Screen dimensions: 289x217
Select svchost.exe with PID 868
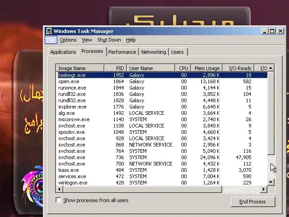[162, 145]
